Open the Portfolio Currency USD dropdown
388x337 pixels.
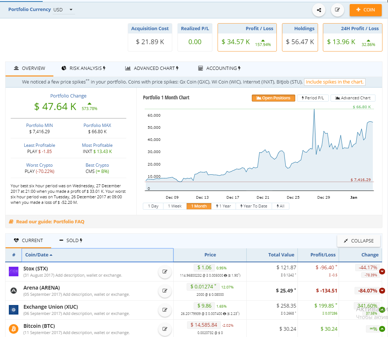click(63, 10)
